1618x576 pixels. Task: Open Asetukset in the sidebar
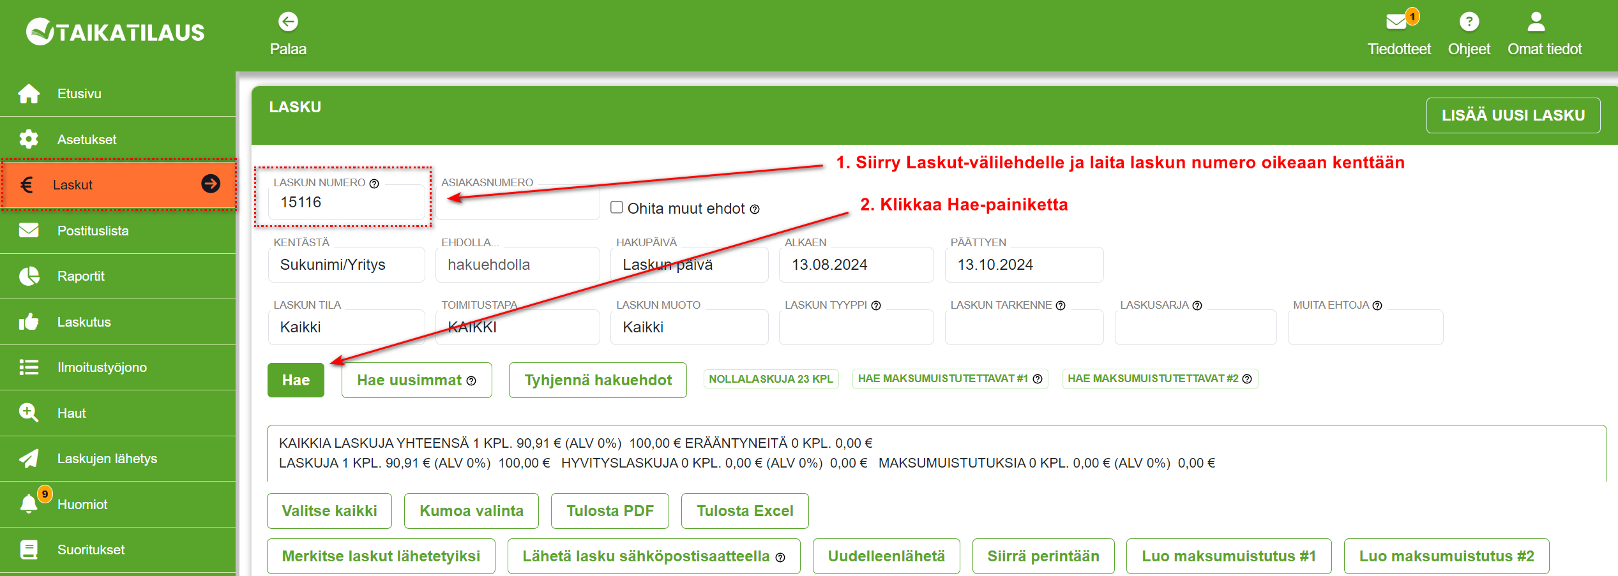[x=118, y=139]
